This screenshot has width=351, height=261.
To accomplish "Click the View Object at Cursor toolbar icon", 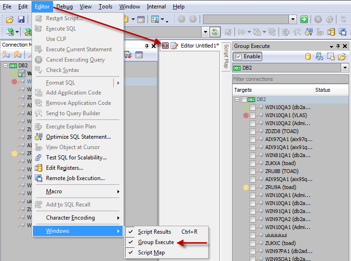I will [x=320, y=32].
